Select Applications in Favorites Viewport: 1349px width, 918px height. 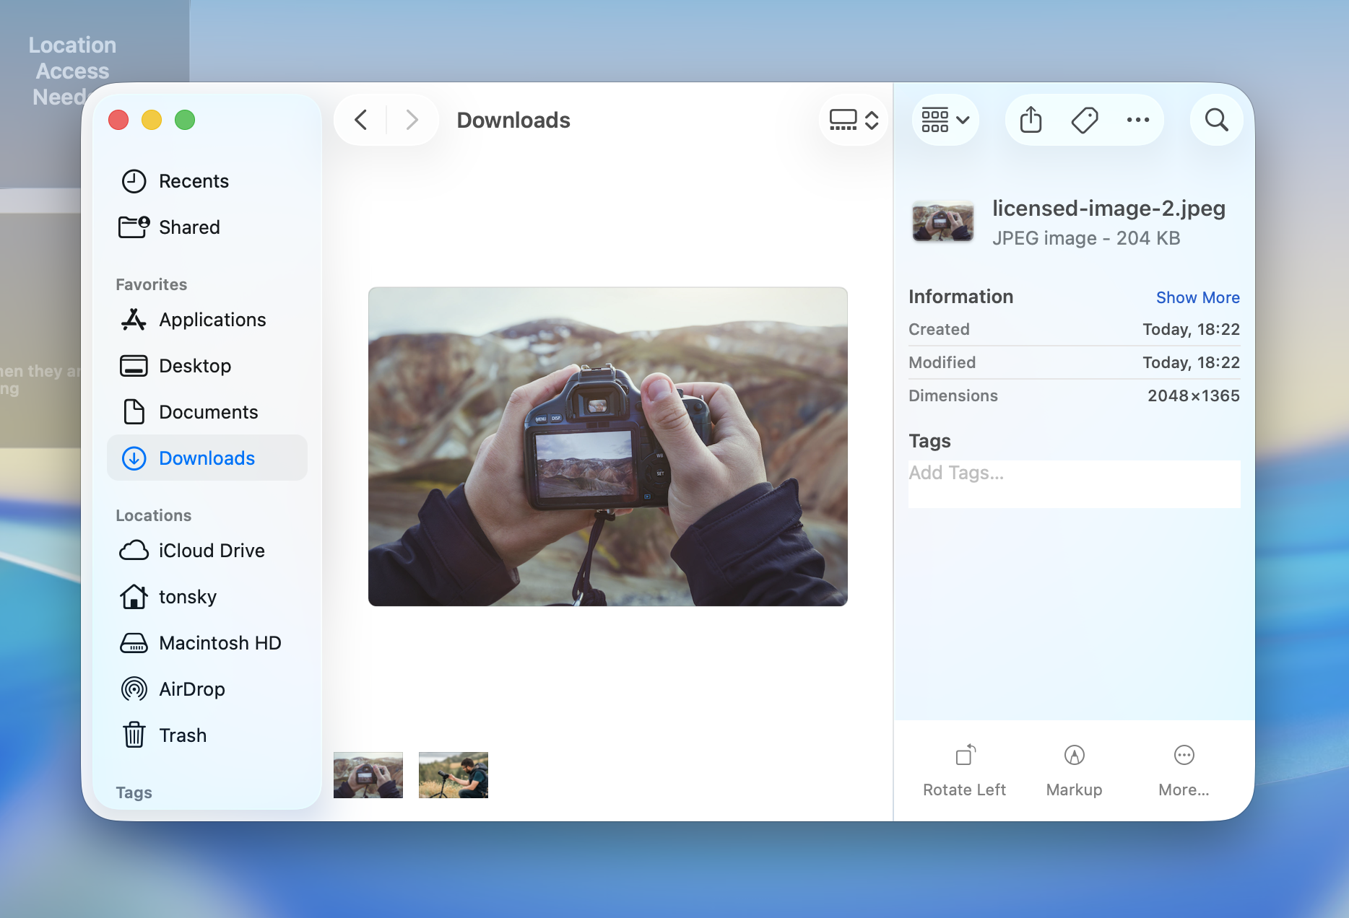pyautogui.click(x=212, y=320)
